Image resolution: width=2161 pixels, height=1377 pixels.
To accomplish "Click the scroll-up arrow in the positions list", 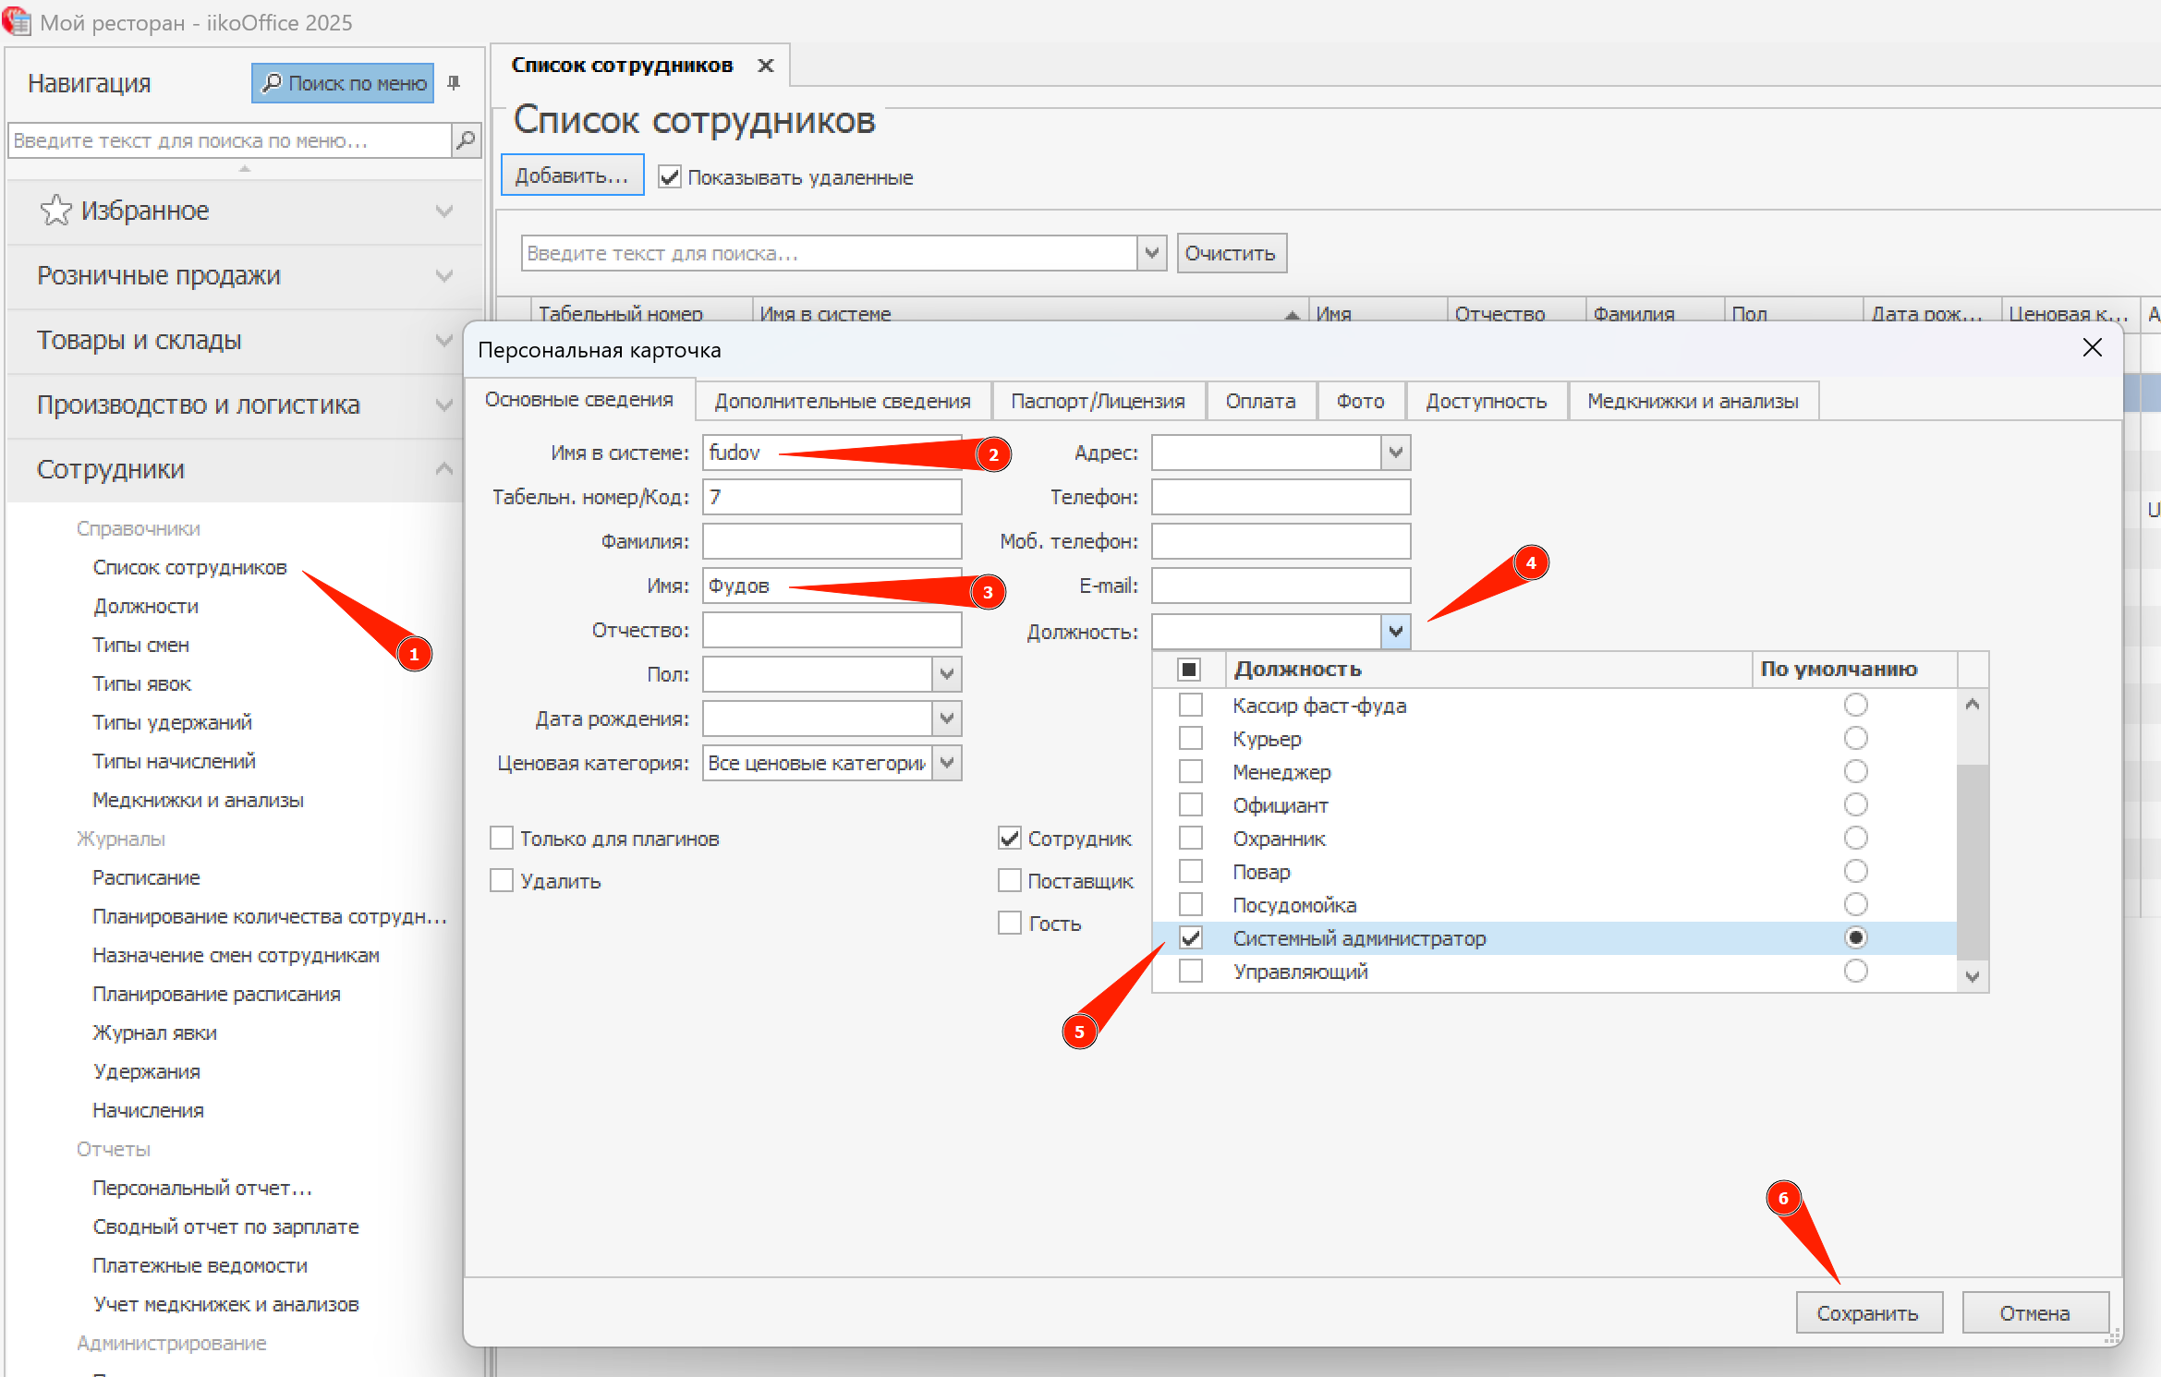I will point(1973,706).
